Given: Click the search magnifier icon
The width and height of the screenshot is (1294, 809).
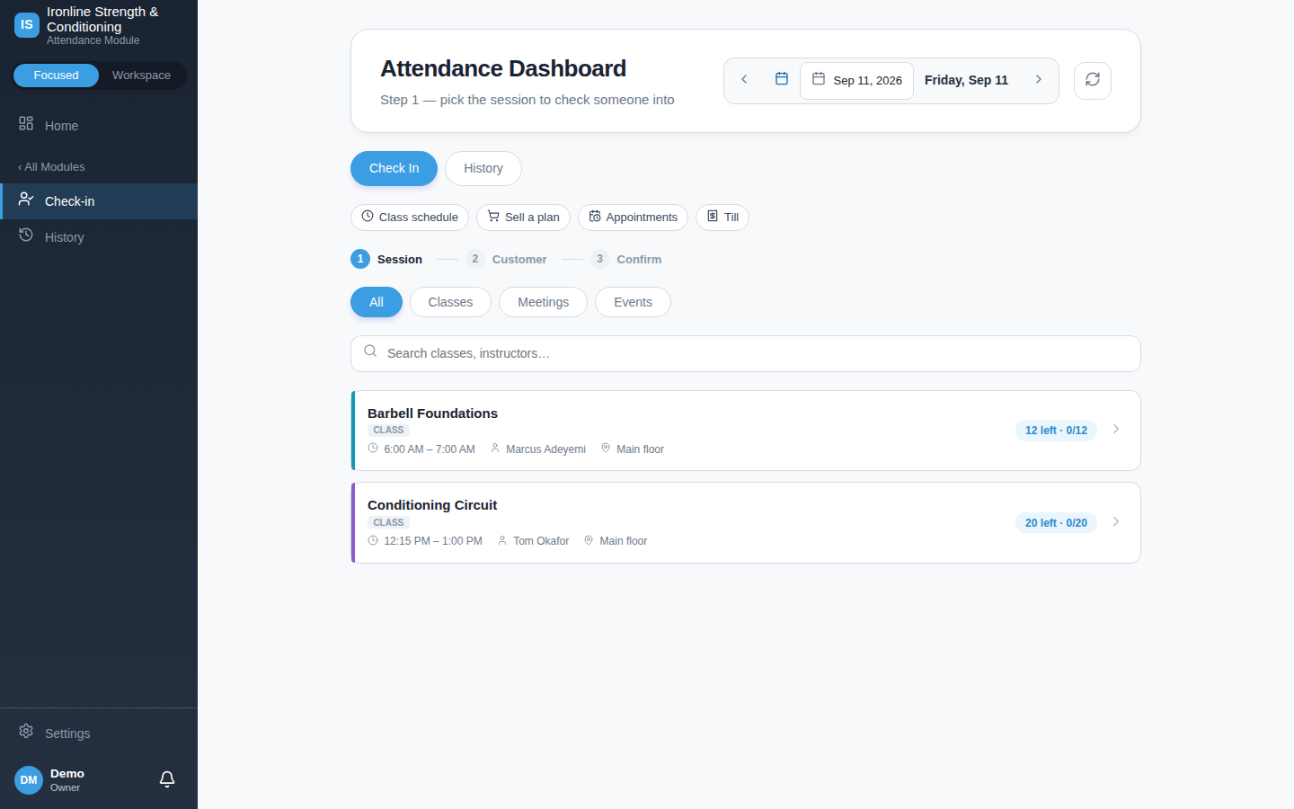Looking at the screenshot, I should (x=370, y=351).
